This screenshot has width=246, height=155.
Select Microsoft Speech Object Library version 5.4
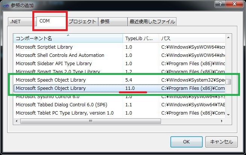(x=119, y=80)
